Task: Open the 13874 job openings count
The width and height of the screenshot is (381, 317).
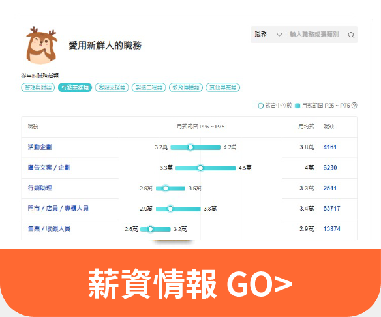Action: (331, 229)
